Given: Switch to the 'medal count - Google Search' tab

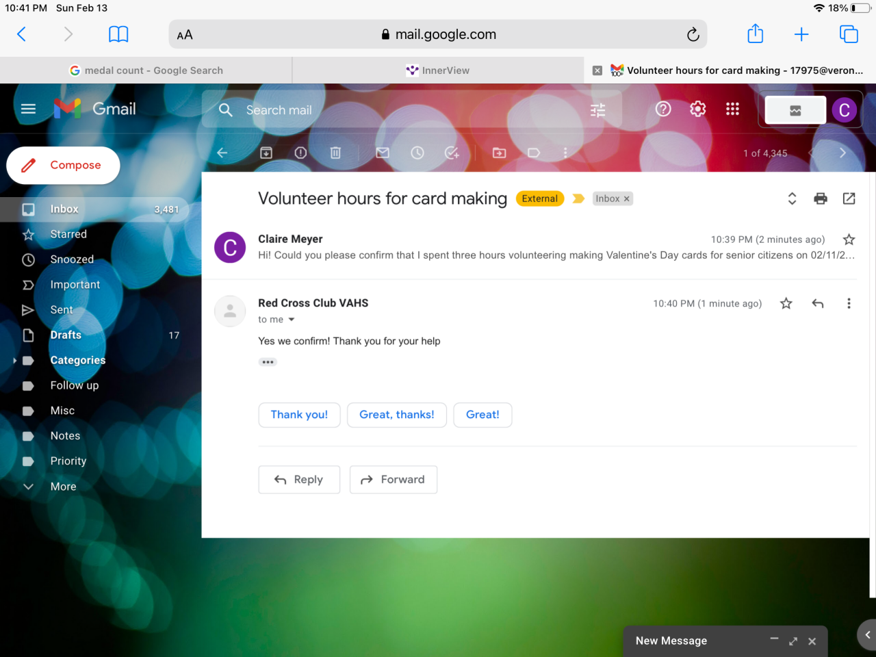Looking at the screenshot, I should [x=146, y=70].
